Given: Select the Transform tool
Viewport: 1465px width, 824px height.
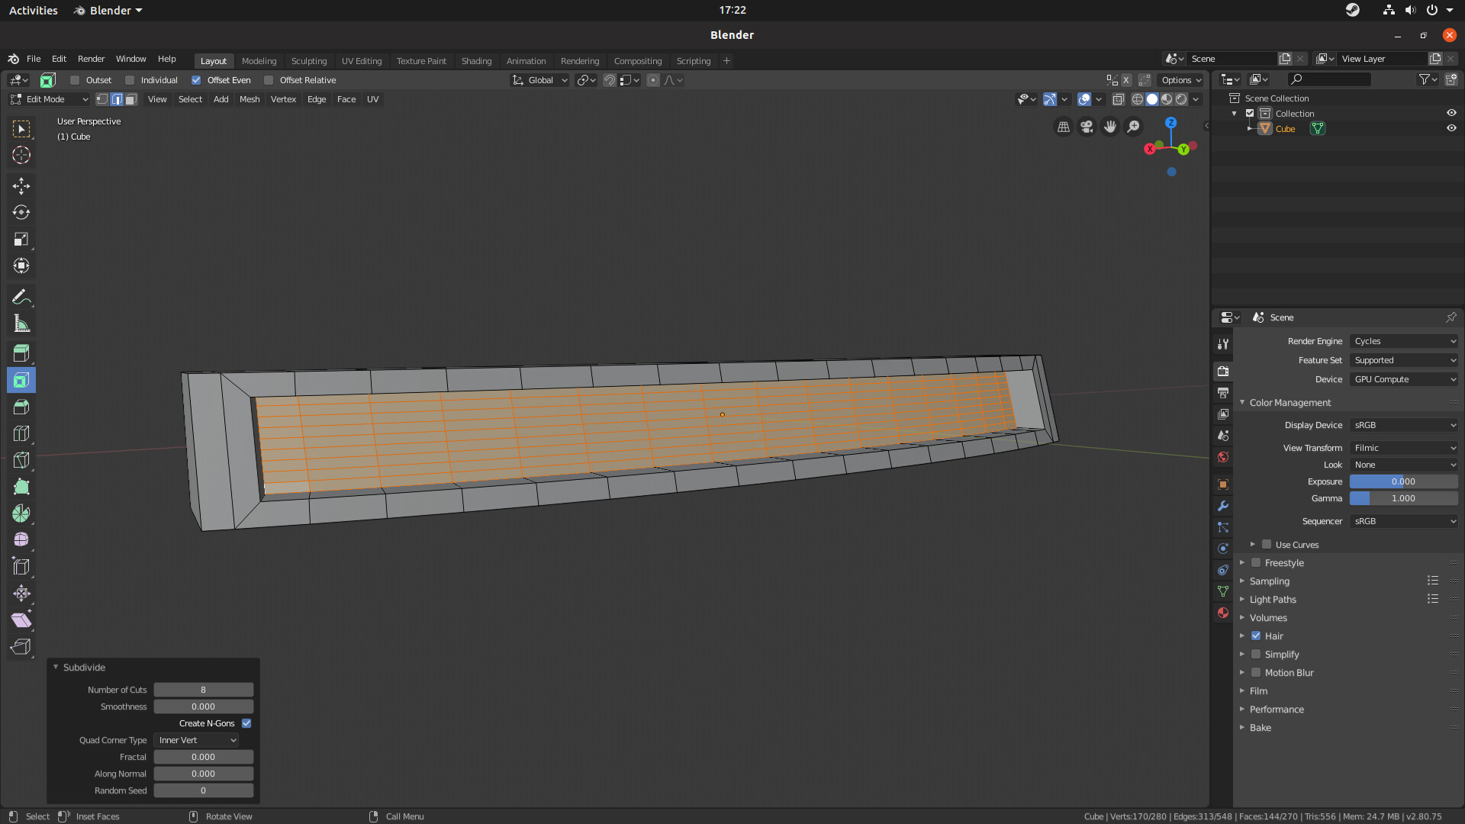Looking at the screenshot, I should tap(21, 266).
